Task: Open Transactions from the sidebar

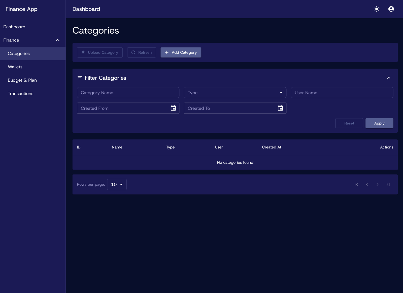Action: 21,93
